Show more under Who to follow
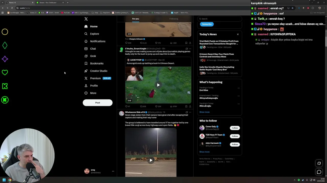The image size is (327, 183). (x=204, y=152)
